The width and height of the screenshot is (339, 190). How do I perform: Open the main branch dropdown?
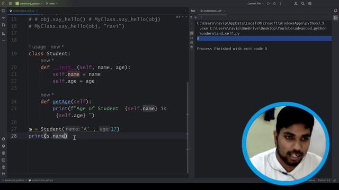(x=52, y=4)
